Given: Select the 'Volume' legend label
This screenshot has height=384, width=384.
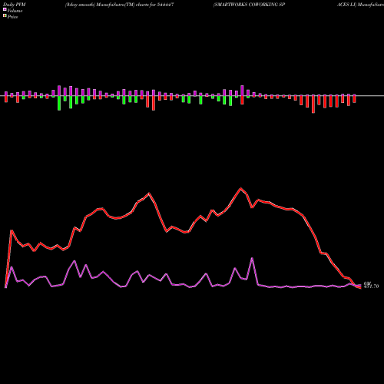Looking at the screenshot, I should point(15,11).
